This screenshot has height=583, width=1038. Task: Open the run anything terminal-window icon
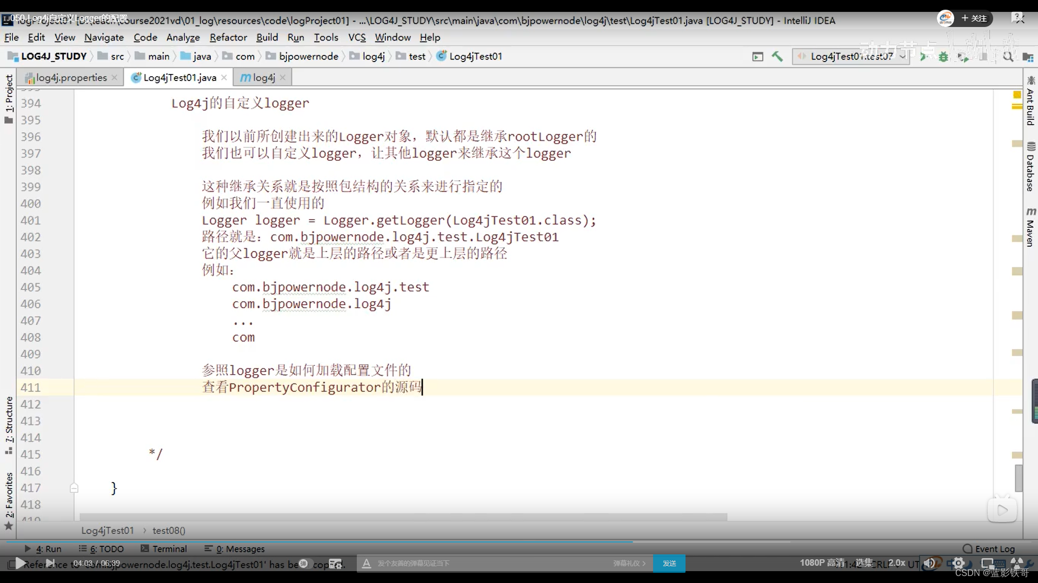(x=757, y=56)
